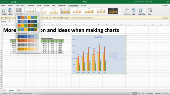This screenshot has width=170, height=95.
Task: Click the print icon in the title bar
Action: (18, 2)
